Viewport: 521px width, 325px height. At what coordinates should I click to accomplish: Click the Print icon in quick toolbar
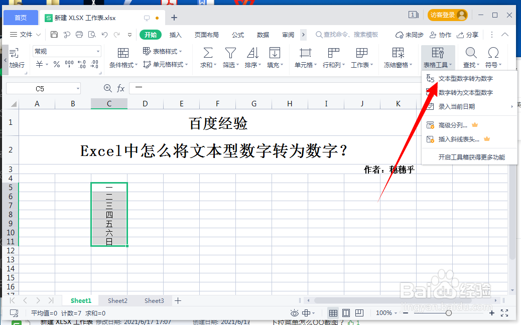tap(79, 35)
